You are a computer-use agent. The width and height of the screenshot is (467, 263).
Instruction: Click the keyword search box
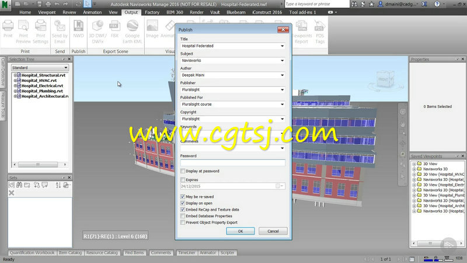point(317,4)
